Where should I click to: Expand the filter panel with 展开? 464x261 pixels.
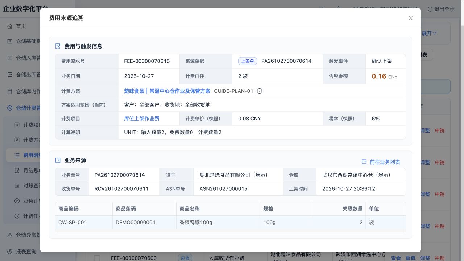[429, 33]
